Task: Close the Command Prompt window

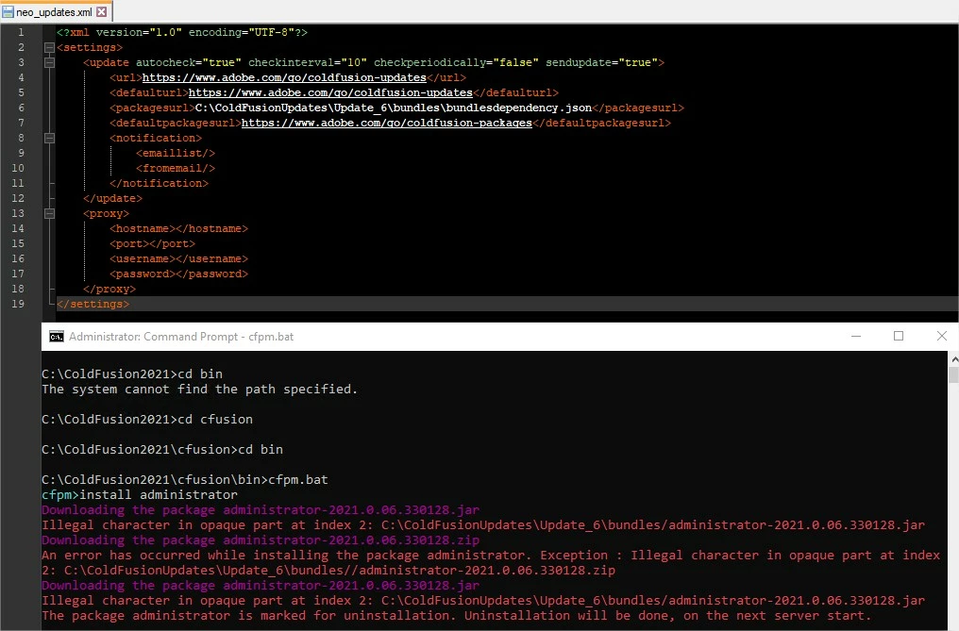Action: (942, 337)
